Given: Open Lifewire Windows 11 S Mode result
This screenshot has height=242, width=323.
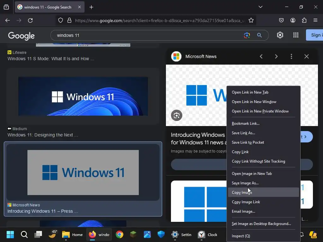Looking at the screenshot, I should pos(51,59).
